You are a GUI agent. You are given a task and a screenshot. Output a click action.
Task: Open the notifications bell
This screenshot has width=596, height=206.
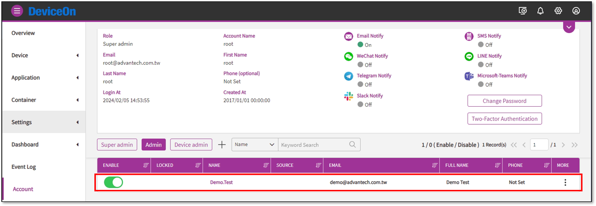coord(540,11)
